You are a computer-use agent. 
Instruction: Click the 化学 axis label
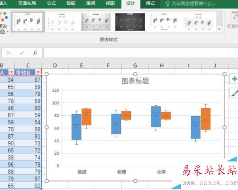pyautogui.click(x=161, y=172)
